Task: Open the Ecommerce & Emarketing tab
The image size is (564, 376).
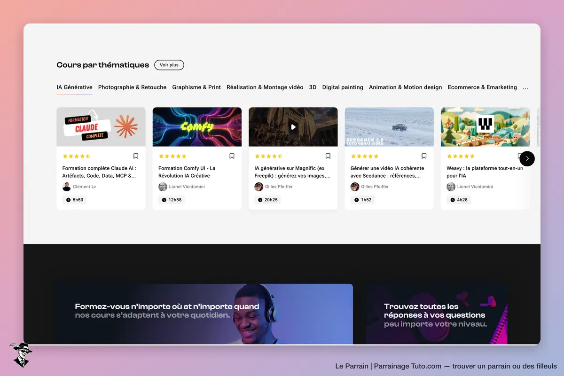Action: 482,87
